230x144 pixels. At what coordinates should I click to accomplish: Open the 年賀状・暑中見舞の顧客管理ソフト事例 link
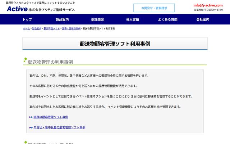[59, 127]
